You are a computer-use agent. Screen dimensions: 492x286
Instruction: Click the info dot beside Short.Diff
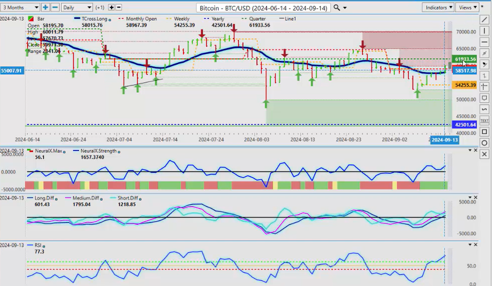coord(140,198)
